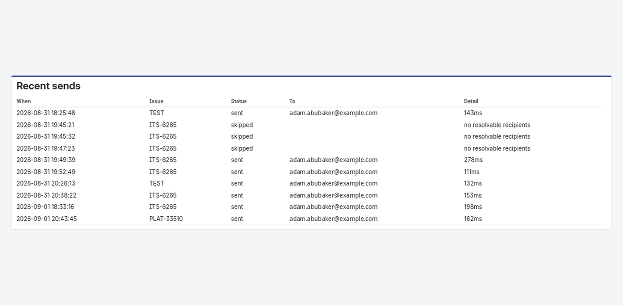Screen dimensions: 623x305
Task: Click timestamp 2026-08-31 20:26:13
Action: pyautogui.click(x=46, y=183)
